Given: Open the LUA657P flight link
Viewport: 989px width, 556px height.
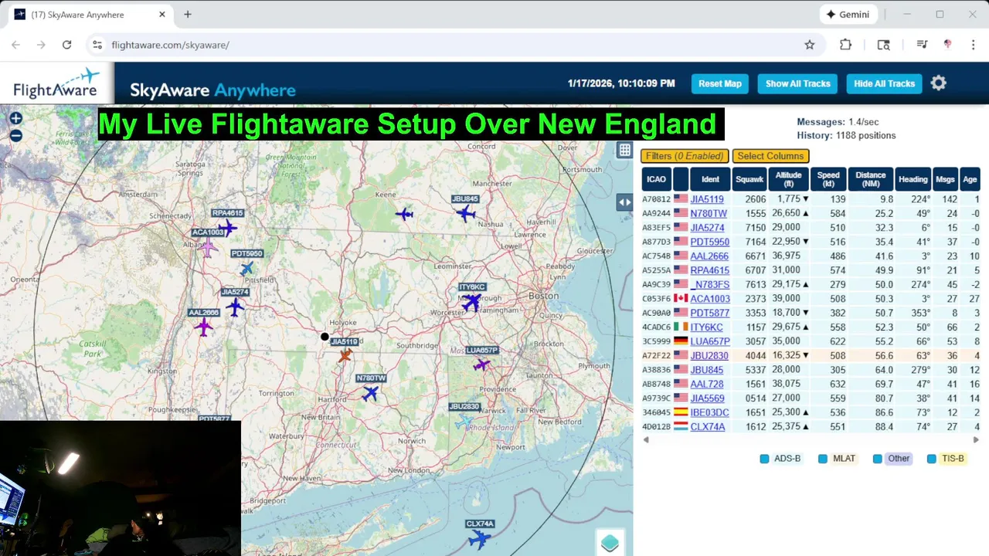Looking at the screenshot, I should 710,341.
